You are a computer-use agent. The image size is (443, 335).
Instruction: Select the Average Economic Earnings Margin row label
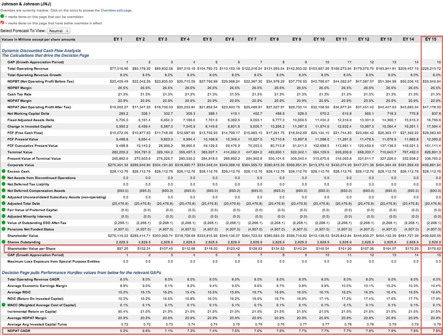[37, 286]
